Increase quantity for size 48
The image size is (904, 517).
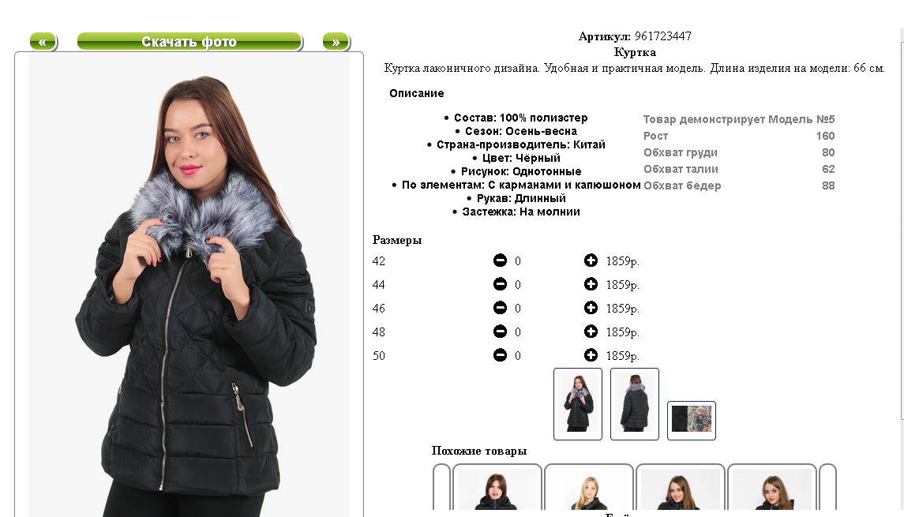(x=591, y=332)
